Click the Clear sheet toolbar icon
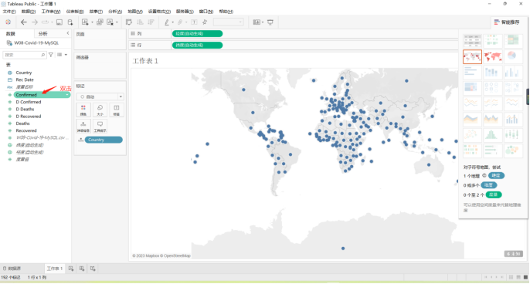Image resolution: width=530 pixels, height=284 pixels. coord(110,22)
